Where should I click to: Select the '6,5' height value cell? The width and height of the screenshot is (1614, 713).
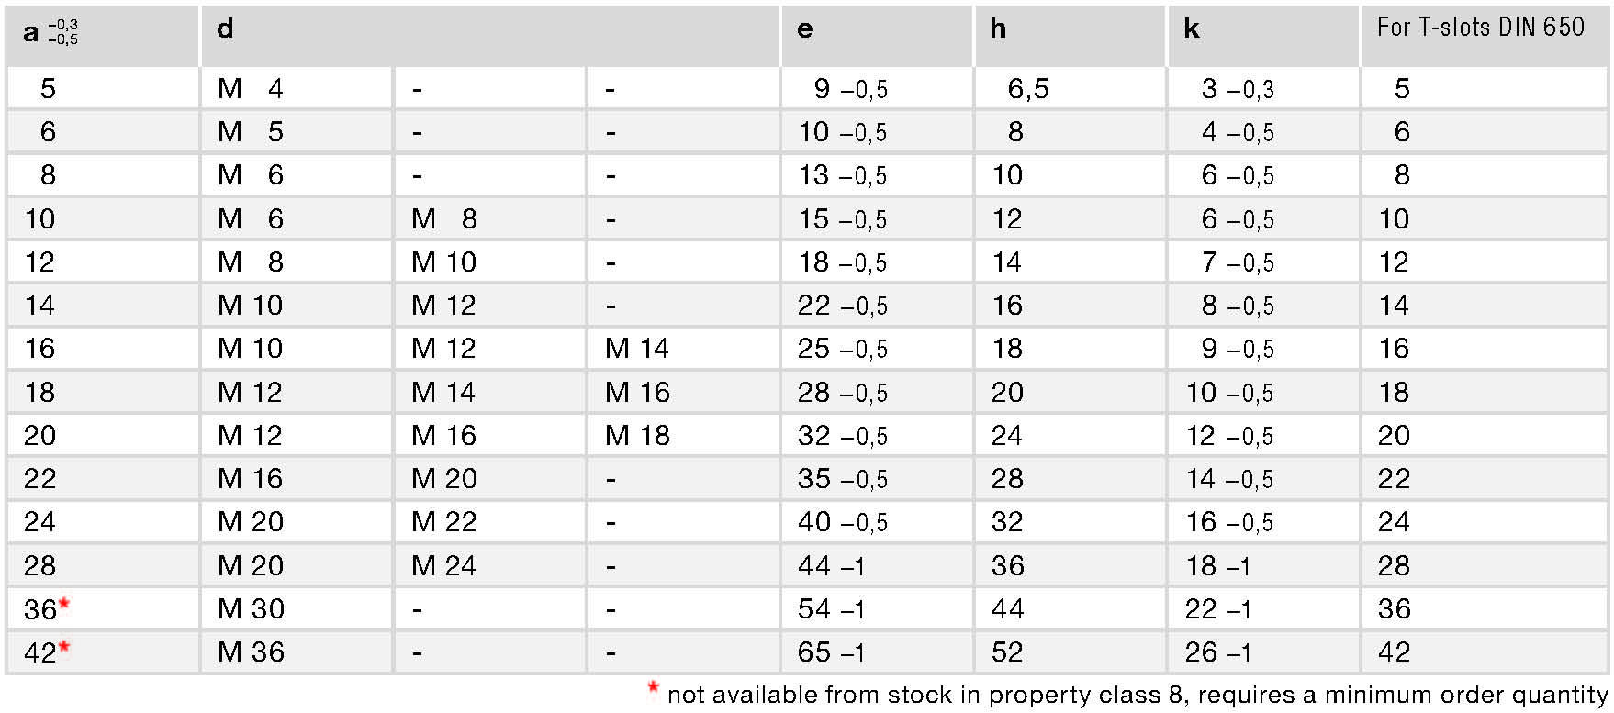(1028, 89)
